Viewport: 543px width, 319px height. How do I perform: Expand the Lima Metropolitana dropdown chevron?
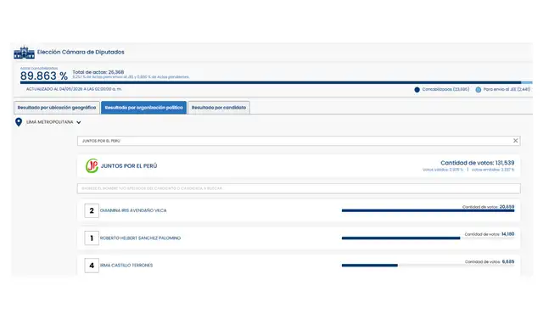[79, 122]
